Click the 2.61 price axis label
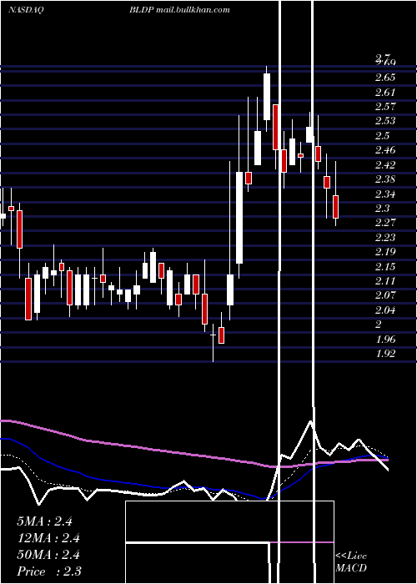Image resolution: width=417 pixels, height=584 pixels. [x=385, y=93]
